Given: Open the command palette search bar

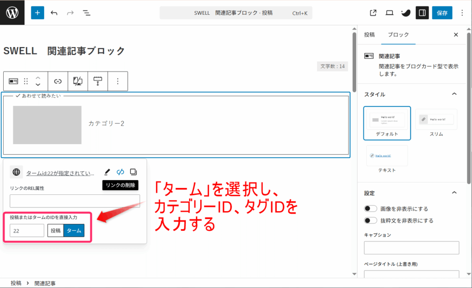Looking at the screenshot, I should 236,13.
